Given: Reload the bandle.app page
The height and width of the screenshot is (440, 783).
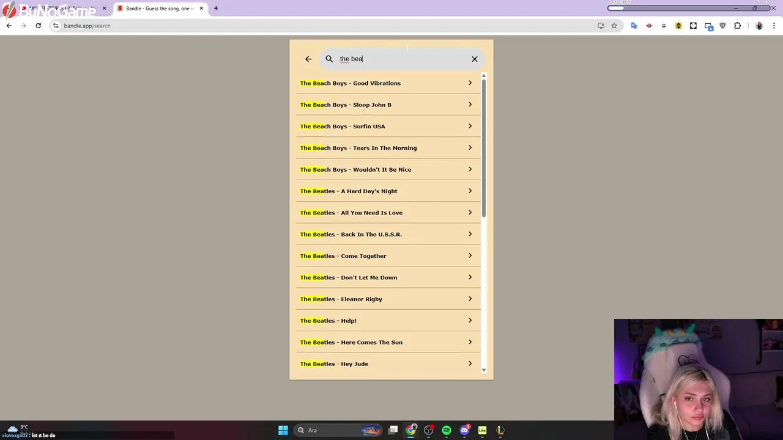Looking at the screenshot, I should 38,26.
